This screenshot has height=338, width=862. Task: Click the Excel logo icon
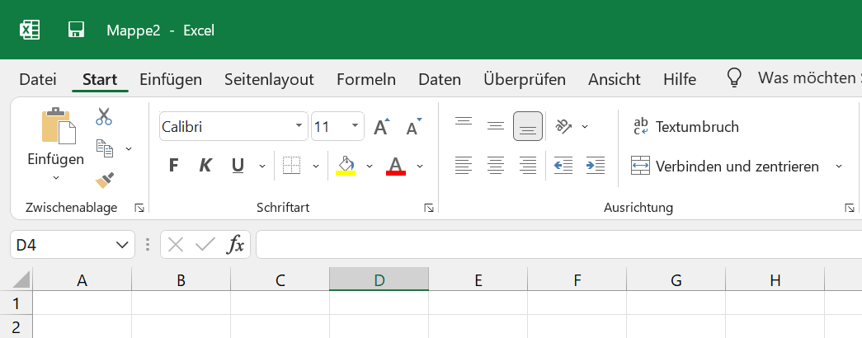pyautogui.click(x=30, y=30)
